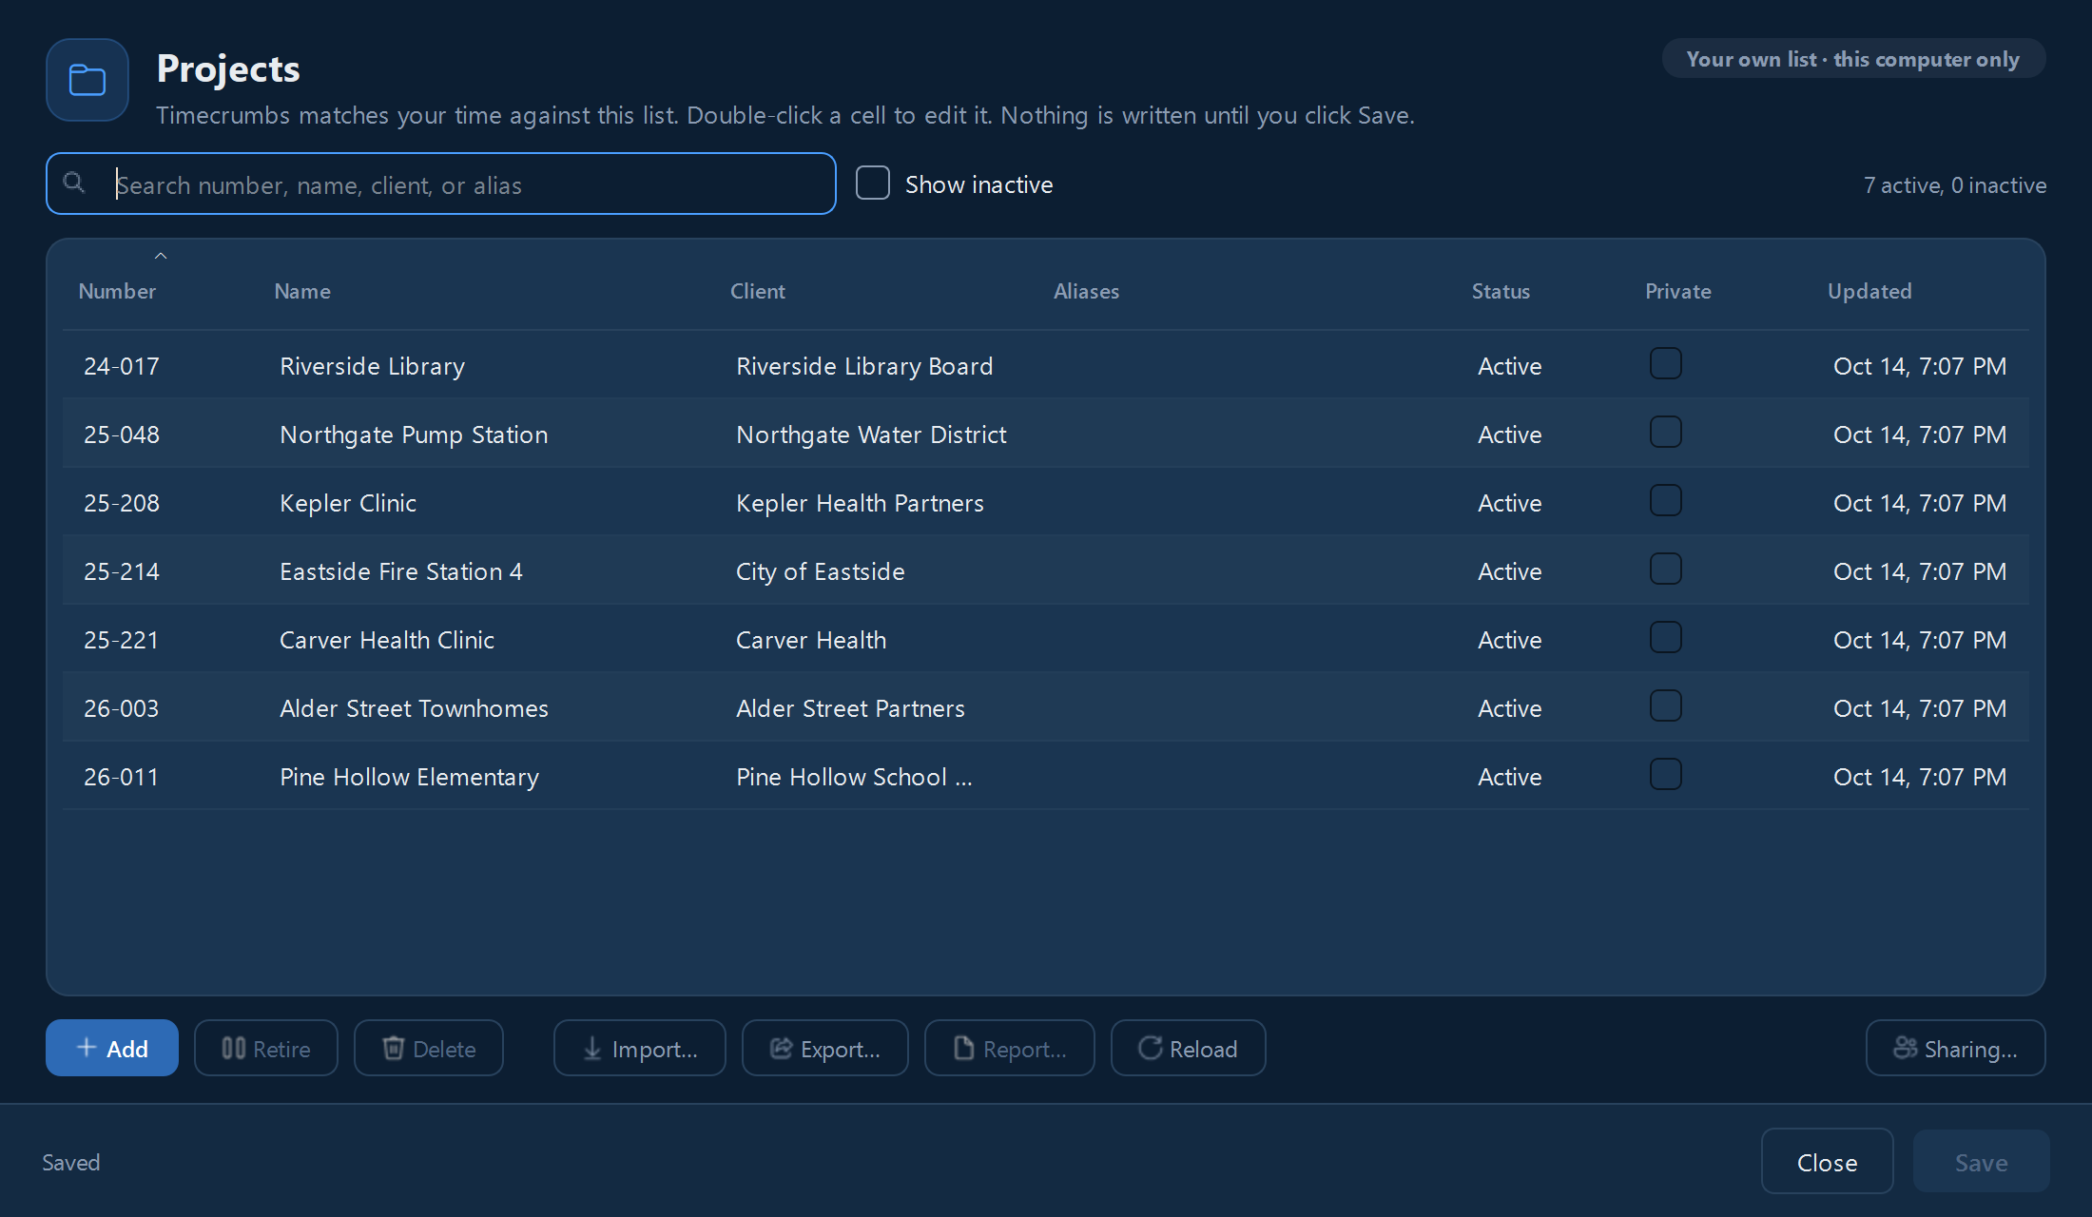The width and height of the screenshot is (2092, 1217).
Task: Tick private box for Pine Hollow Elementary
Action: (x=1665, y=775)
